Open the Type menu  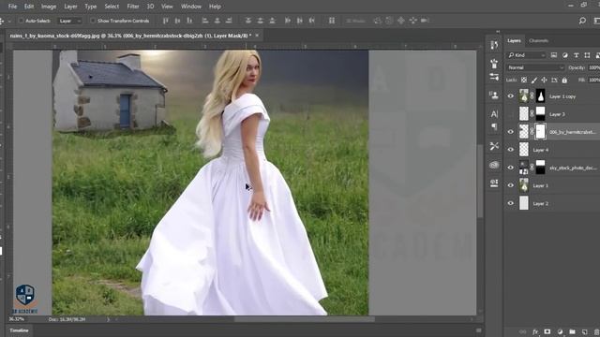(x=91, y=7)
